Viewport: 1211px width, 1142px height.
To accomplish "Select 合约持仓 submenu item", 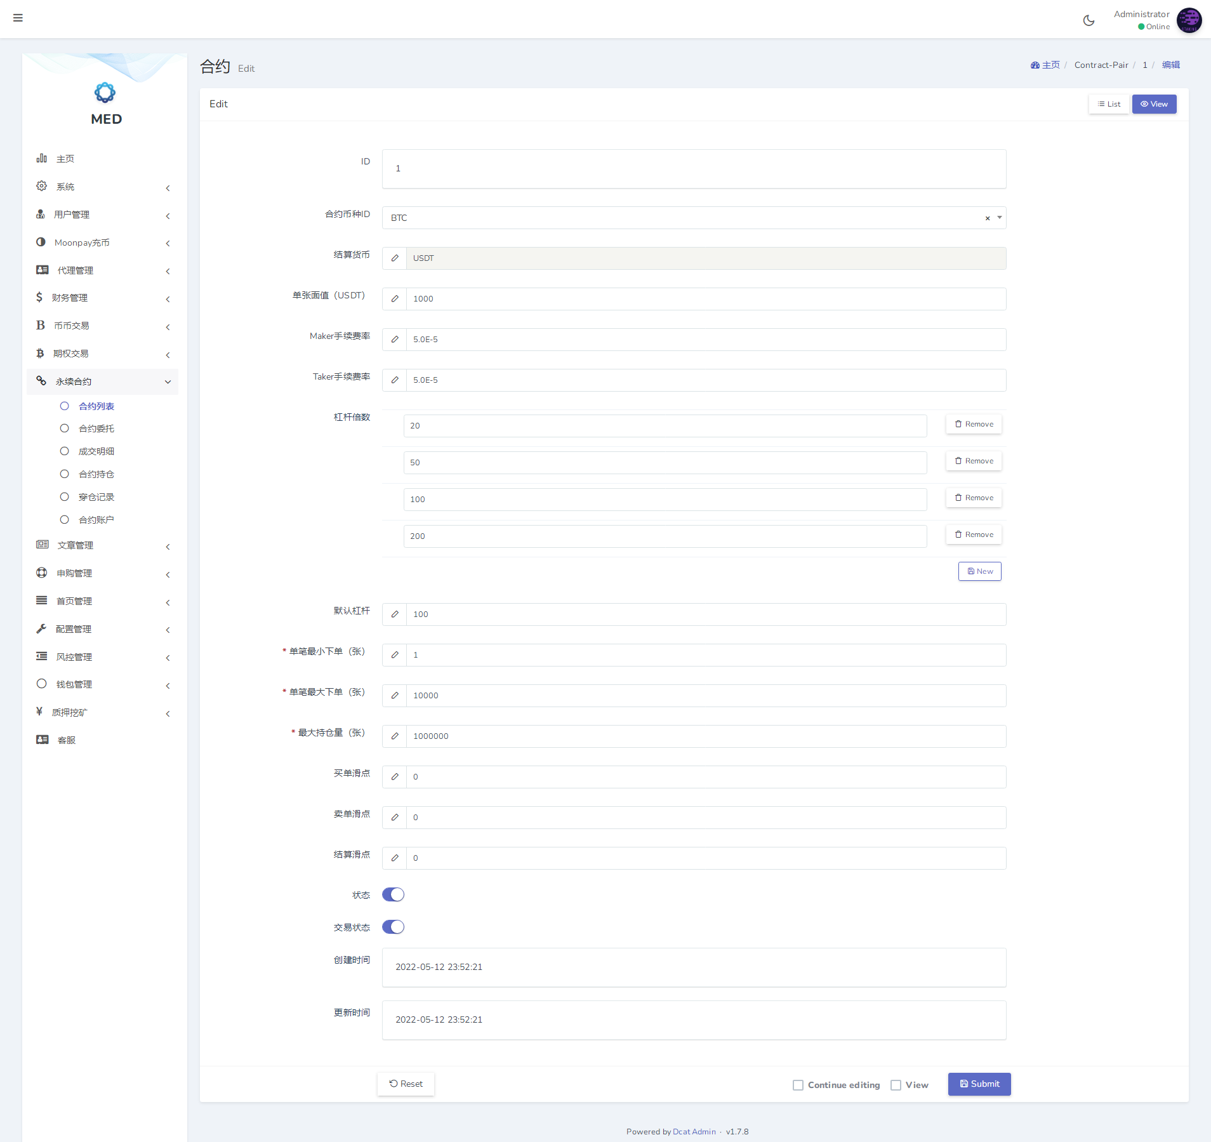I will coord(96,474).
